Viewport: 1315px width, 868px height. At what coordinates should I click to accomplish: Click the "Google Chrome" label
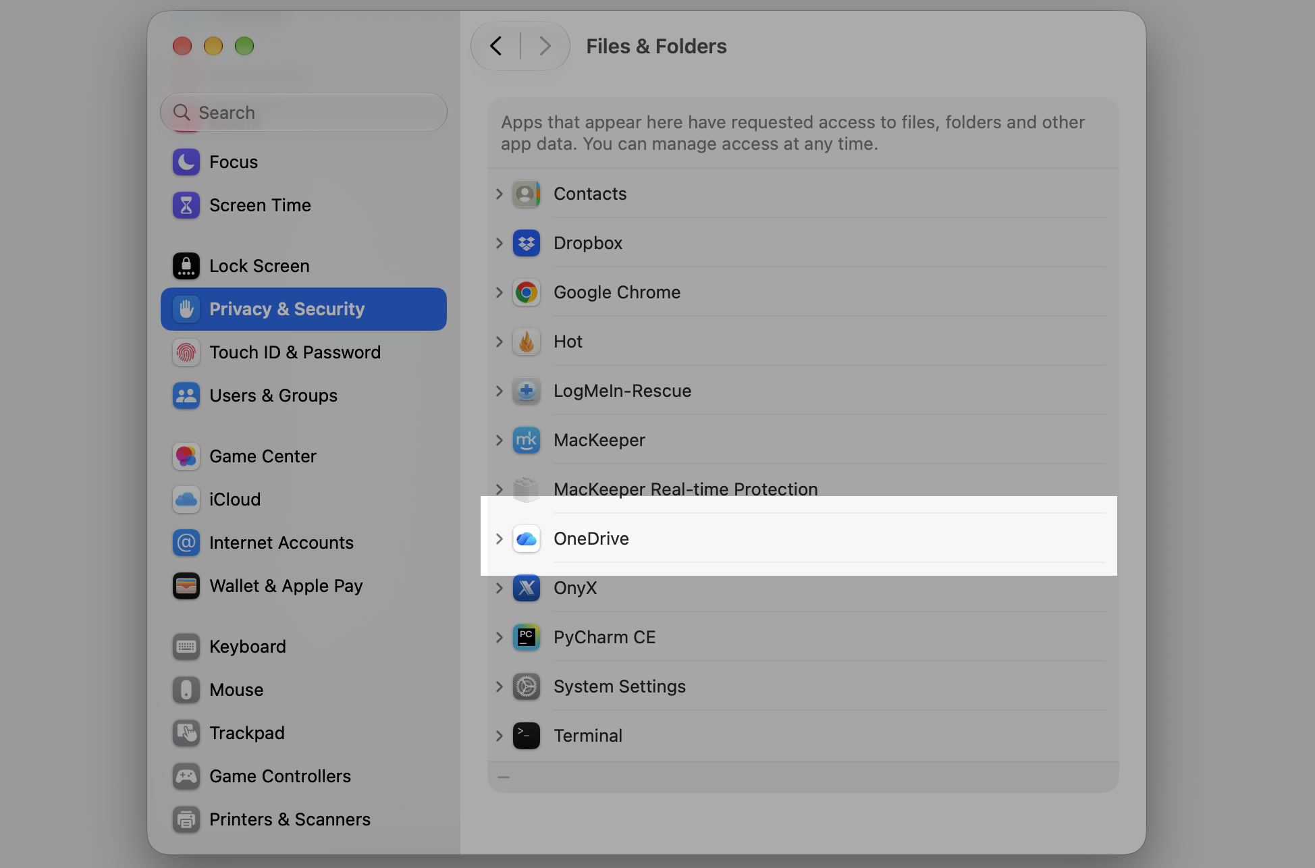(x=617, y=292)
